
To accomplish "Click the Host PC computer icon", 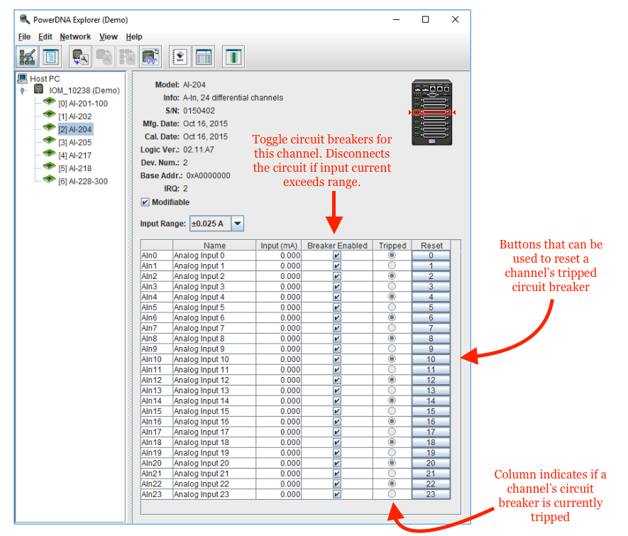I will 23,78.
